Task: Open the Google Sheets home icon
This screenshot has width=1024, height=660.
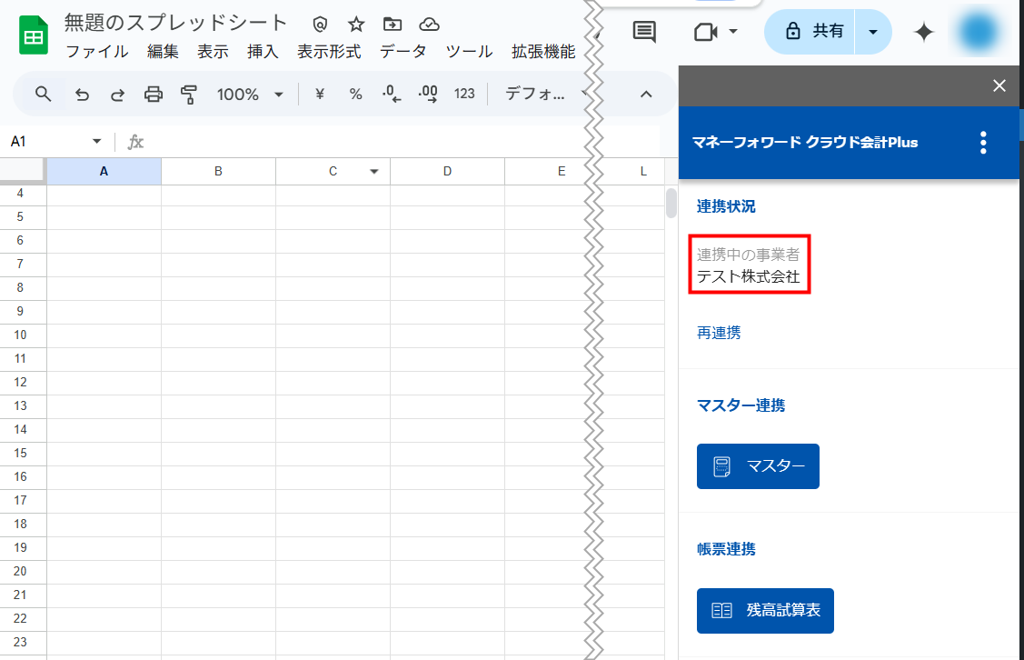Action: 34,35
